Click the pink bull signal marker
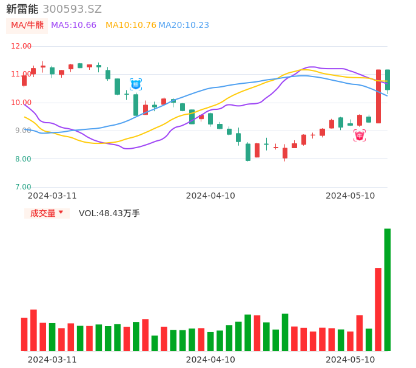416x368 pixels. [x=360, y=135]
